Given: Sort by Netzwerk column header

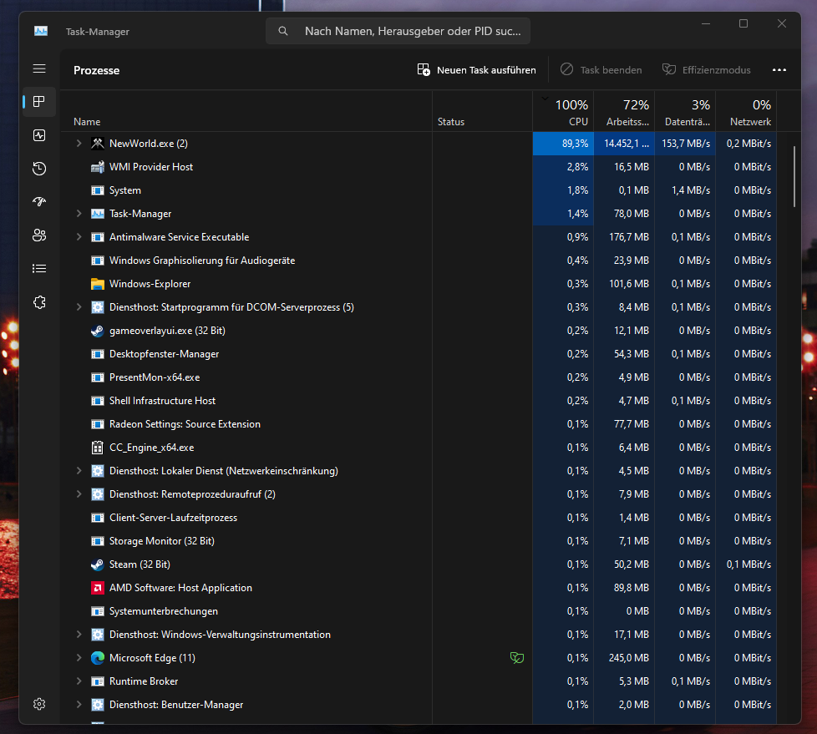Looking at the screenshot, I should click(746, 112).
